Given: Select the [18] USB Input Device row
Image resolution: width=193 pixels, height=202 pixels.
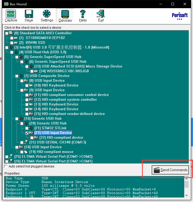Looking at the screenshot, I should 43,147.
